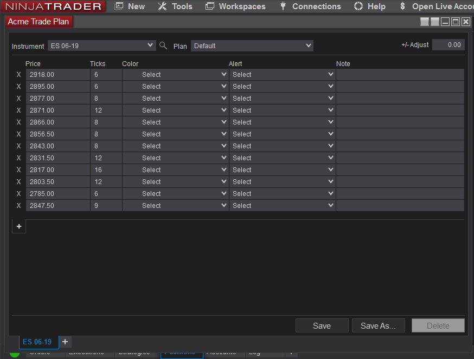Open Alert dropdown for 2918.00 row
The height and width of the screenshot is (359, 474).
pyautogui.click(x=283, y=75)
